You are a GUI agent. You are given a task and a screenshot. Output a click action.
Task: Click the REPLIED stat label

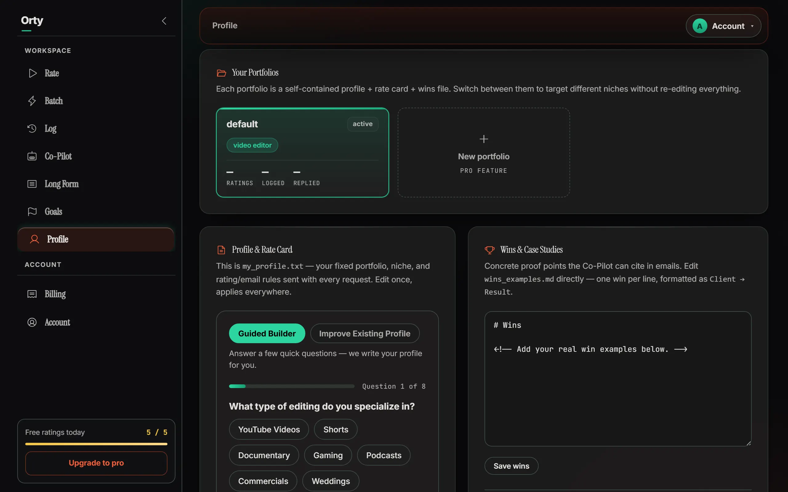point(306,183)
